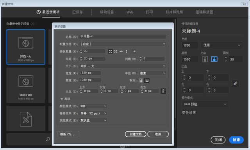250x150 pixels.
Task: Select the 1440 X 900 preset thumbnail
Action: [x=26, y=85]
